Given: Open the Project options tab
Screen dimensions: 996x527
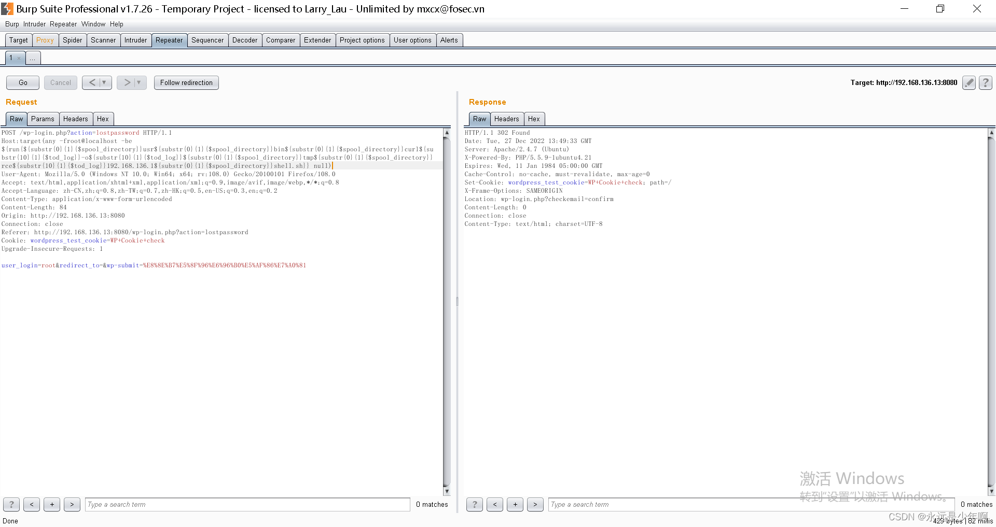Looking at the screenshot, I should point(362,40).
